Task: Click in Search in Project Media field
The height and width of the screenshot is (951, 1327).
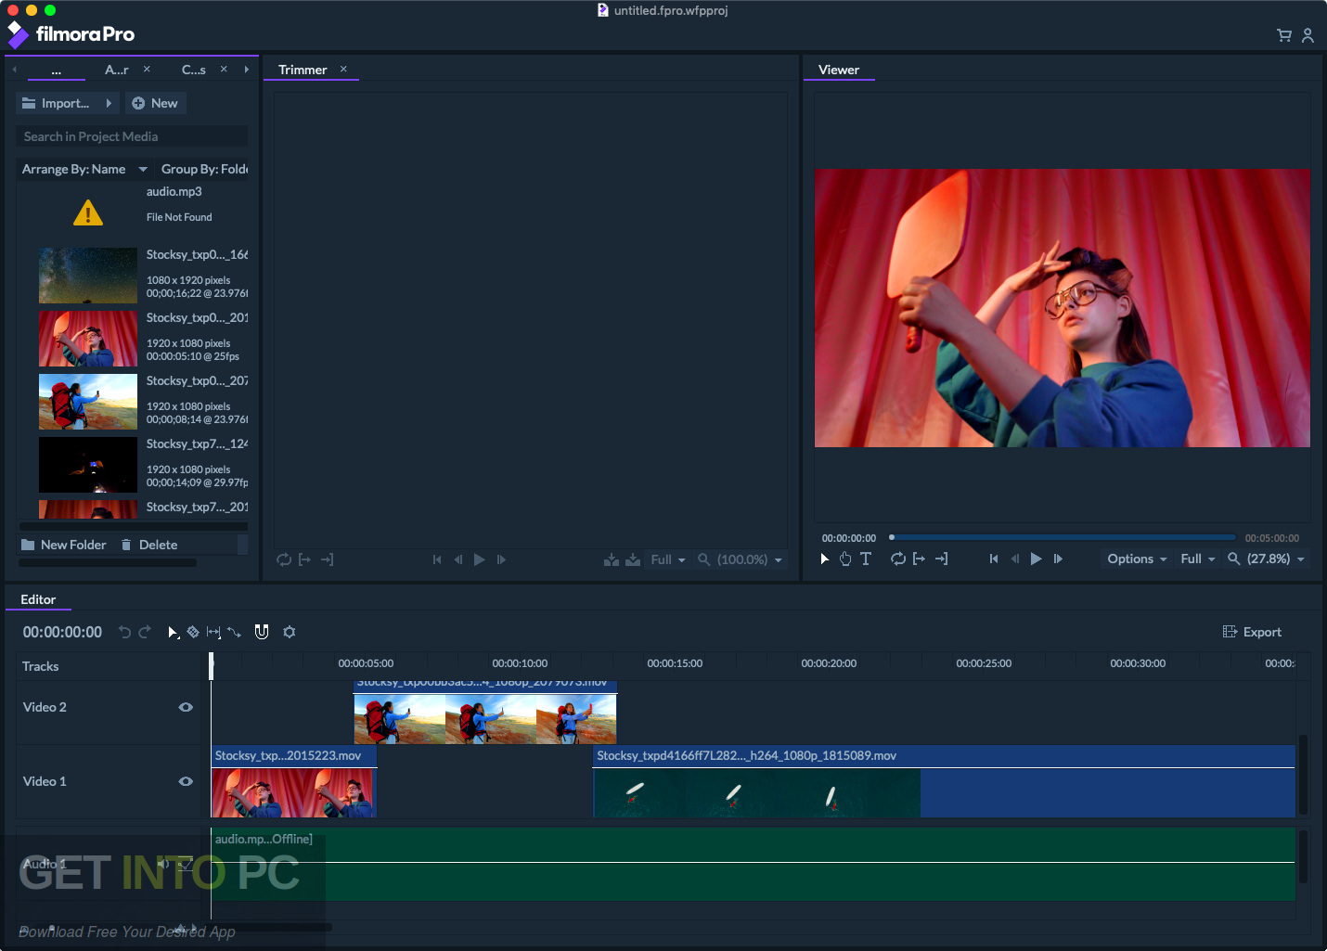Action: tap(132, 136)
